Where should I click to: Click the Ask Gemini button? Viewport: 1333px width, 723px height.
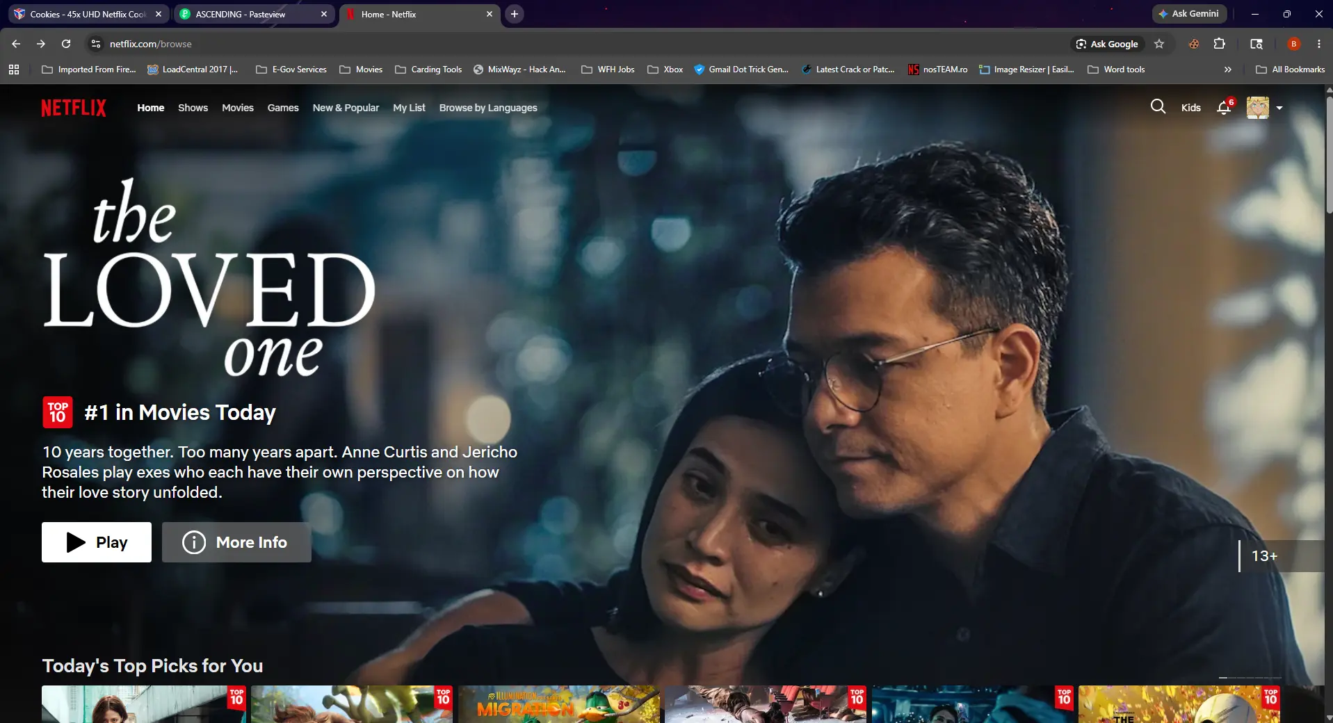(1189, 14)
